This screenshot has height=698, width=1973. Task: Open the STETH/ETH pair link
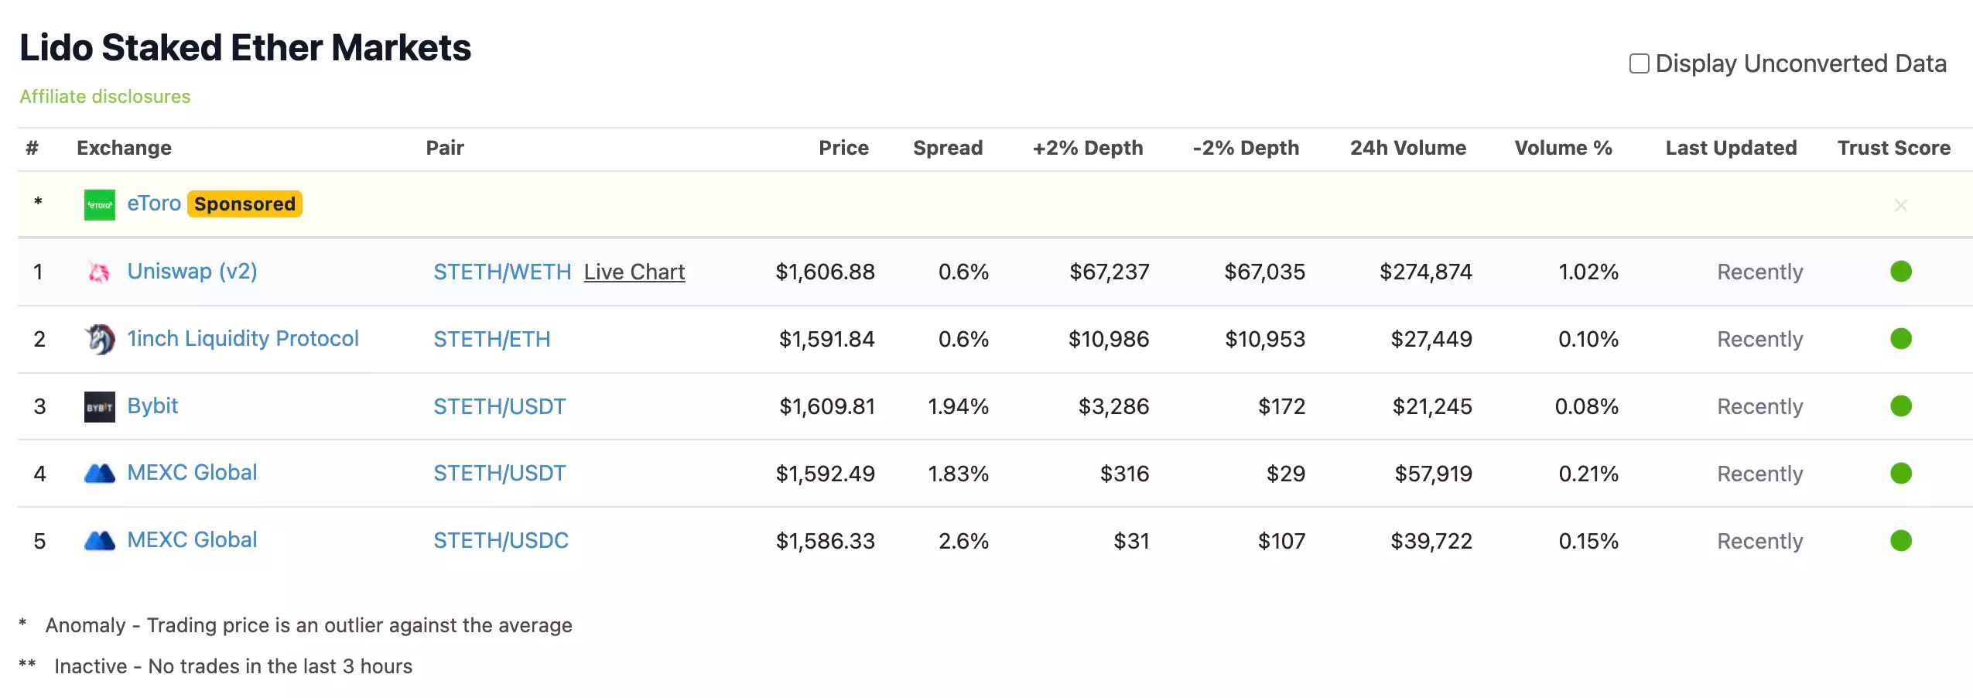(491, 339)
